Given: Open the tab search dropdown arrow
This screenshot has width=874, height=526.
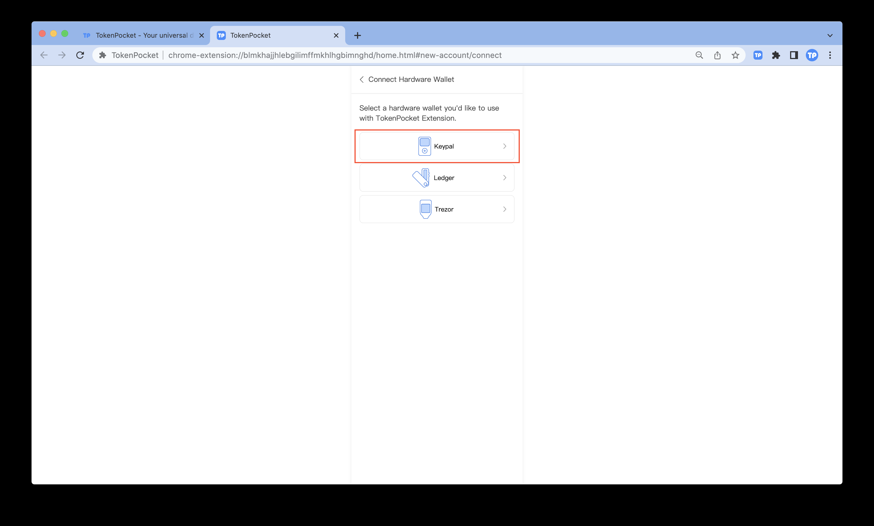Looking at the screenshot, I should pos(830,35).
